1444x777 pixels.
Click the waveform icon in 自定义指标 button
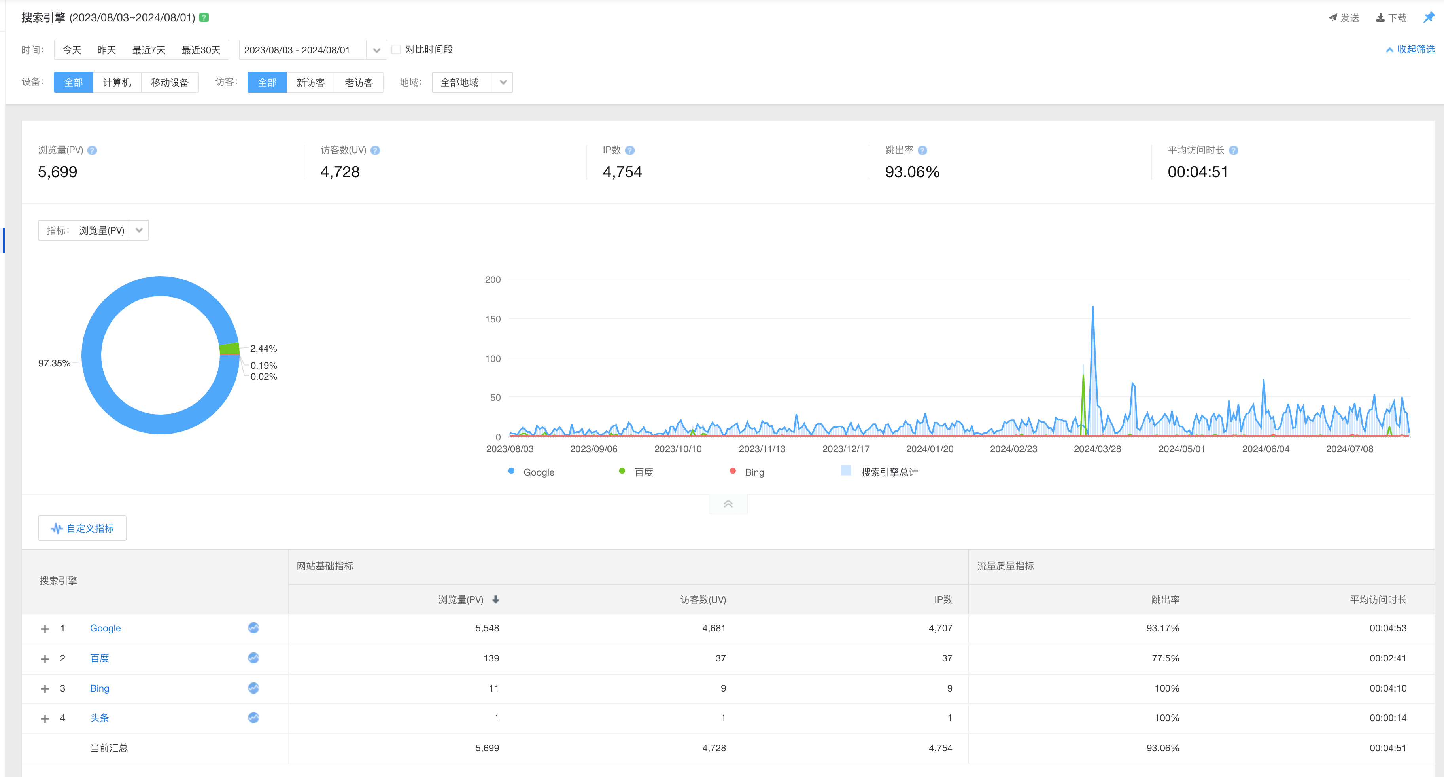pos(57,529)
